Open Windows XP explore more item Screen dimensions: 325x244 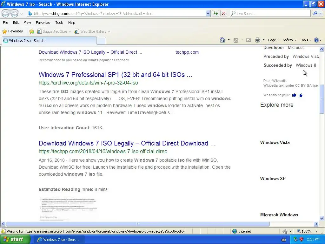point(273,179)
